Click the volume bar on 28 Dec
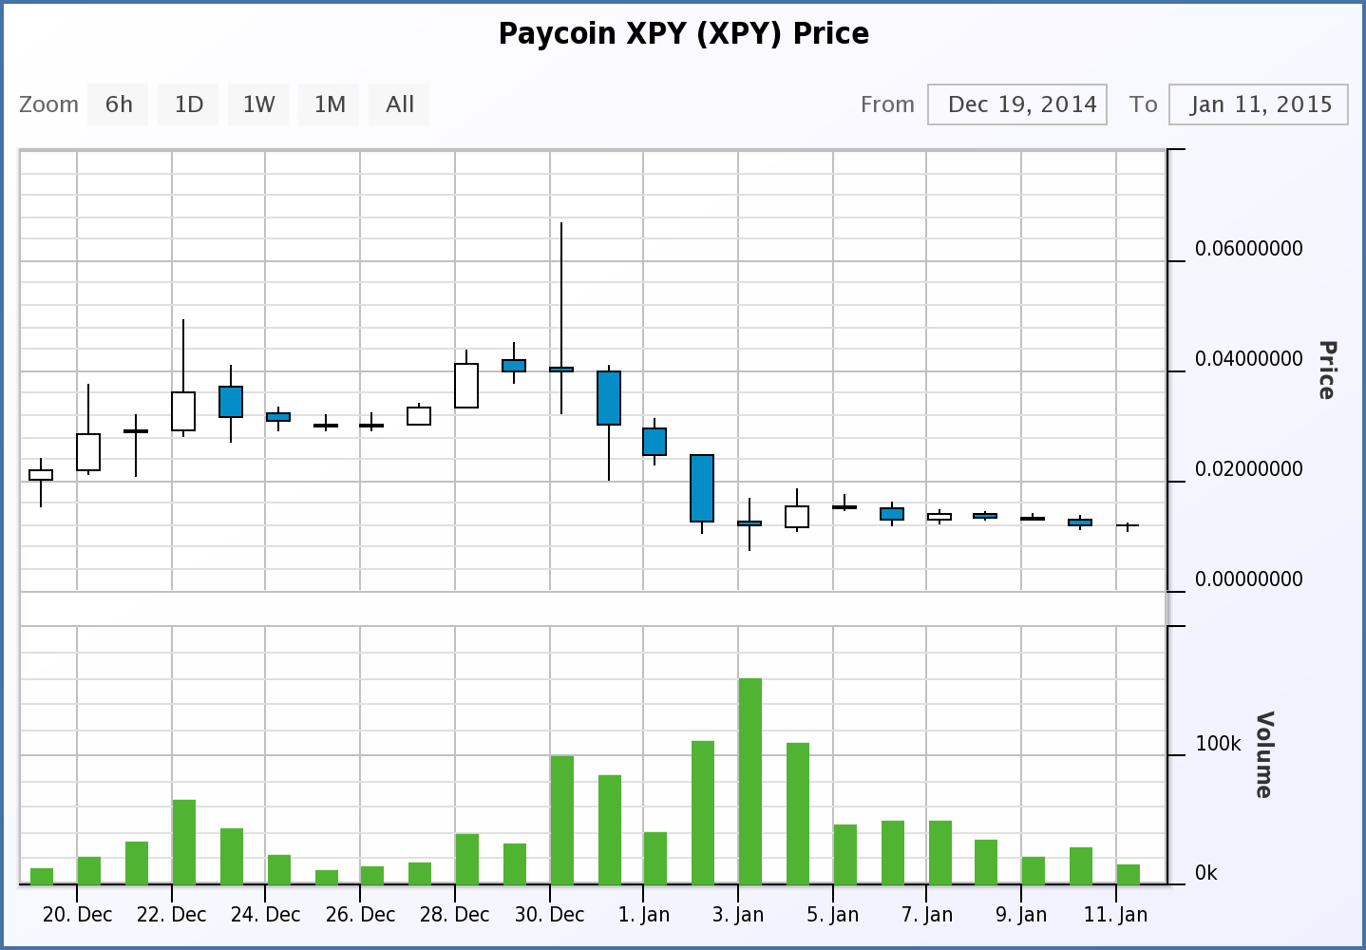This screenshot has height=950, width=1366. pyautogui.click(x=467, y=859)
